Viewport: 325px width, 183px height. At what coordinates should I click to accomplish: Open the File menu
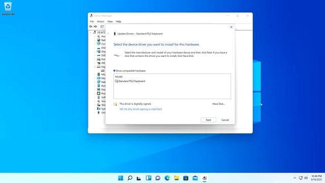tap(92, 21)
